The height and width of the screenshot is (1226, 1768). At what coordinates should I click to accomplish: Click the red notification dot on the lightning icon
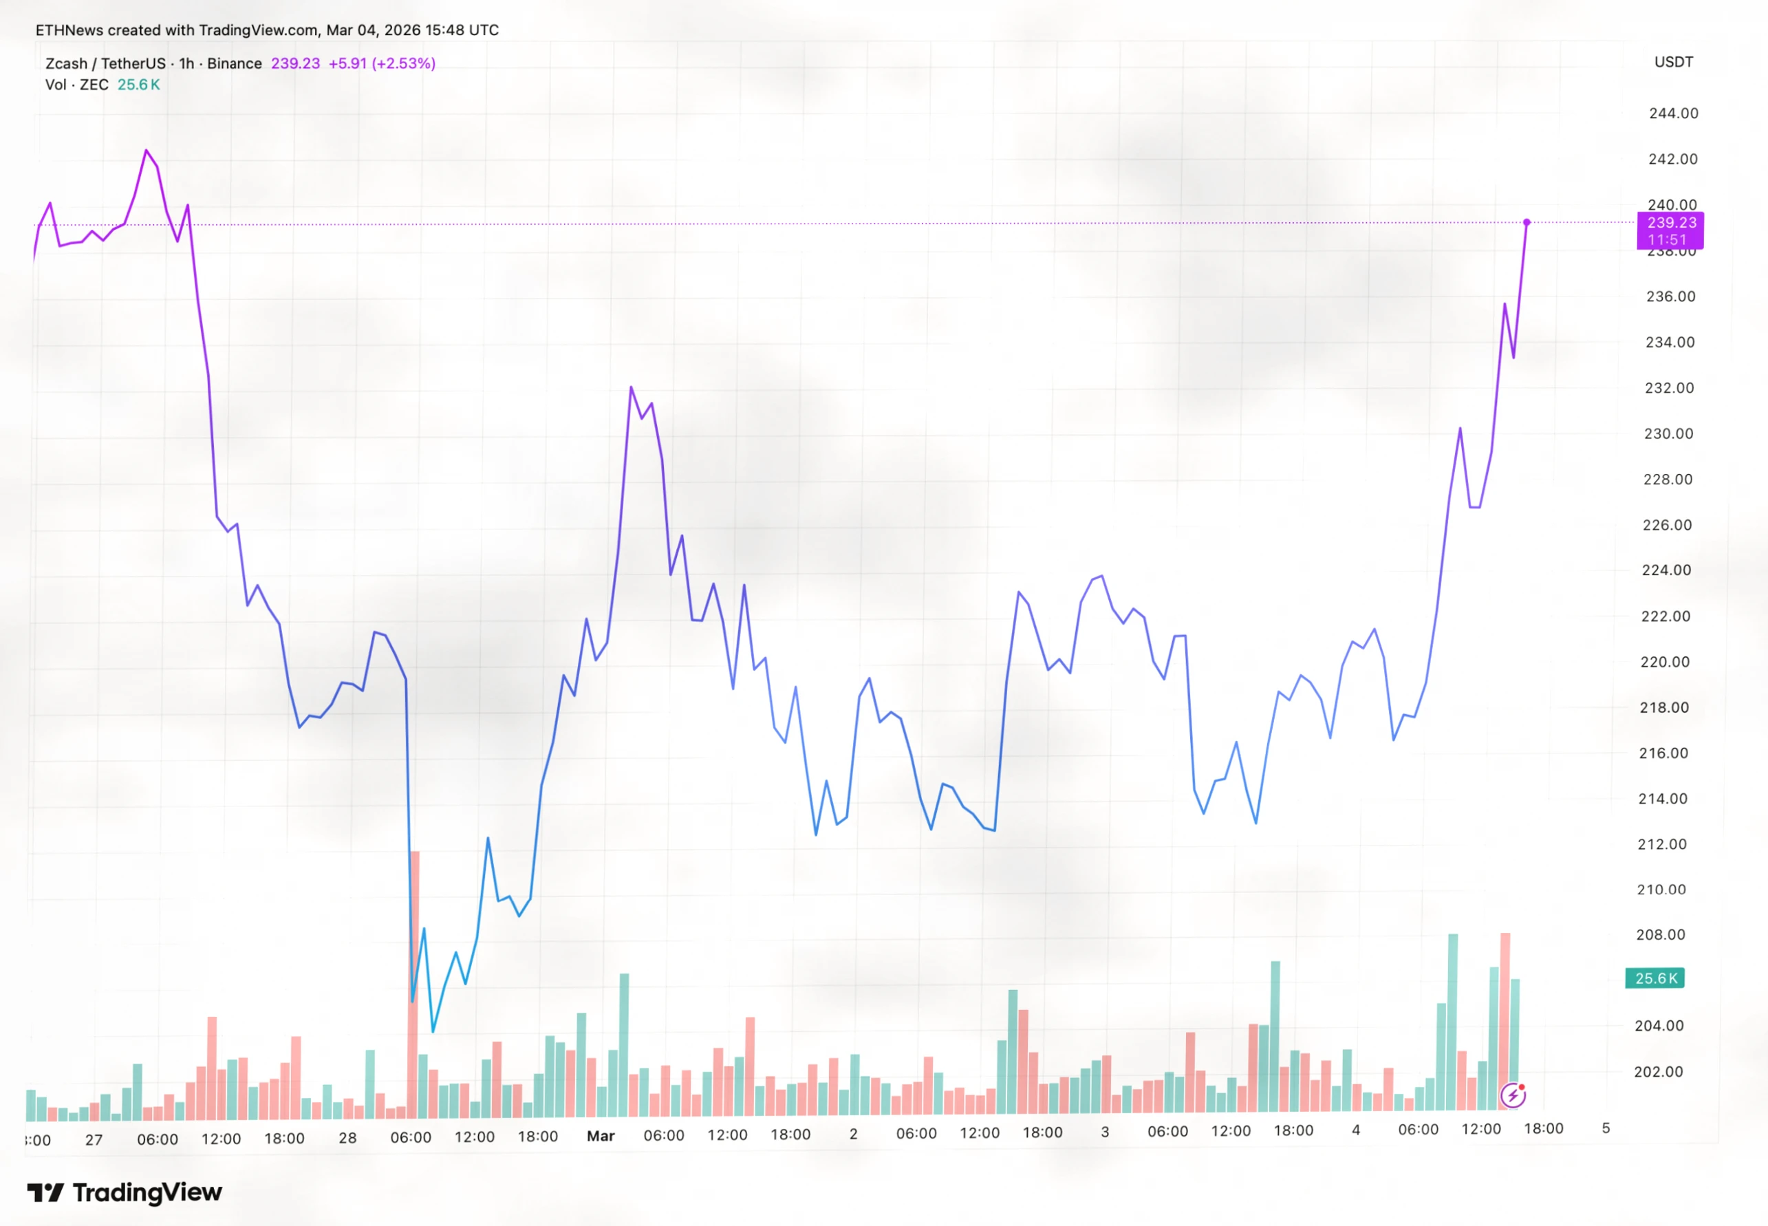(1524, 1088)
